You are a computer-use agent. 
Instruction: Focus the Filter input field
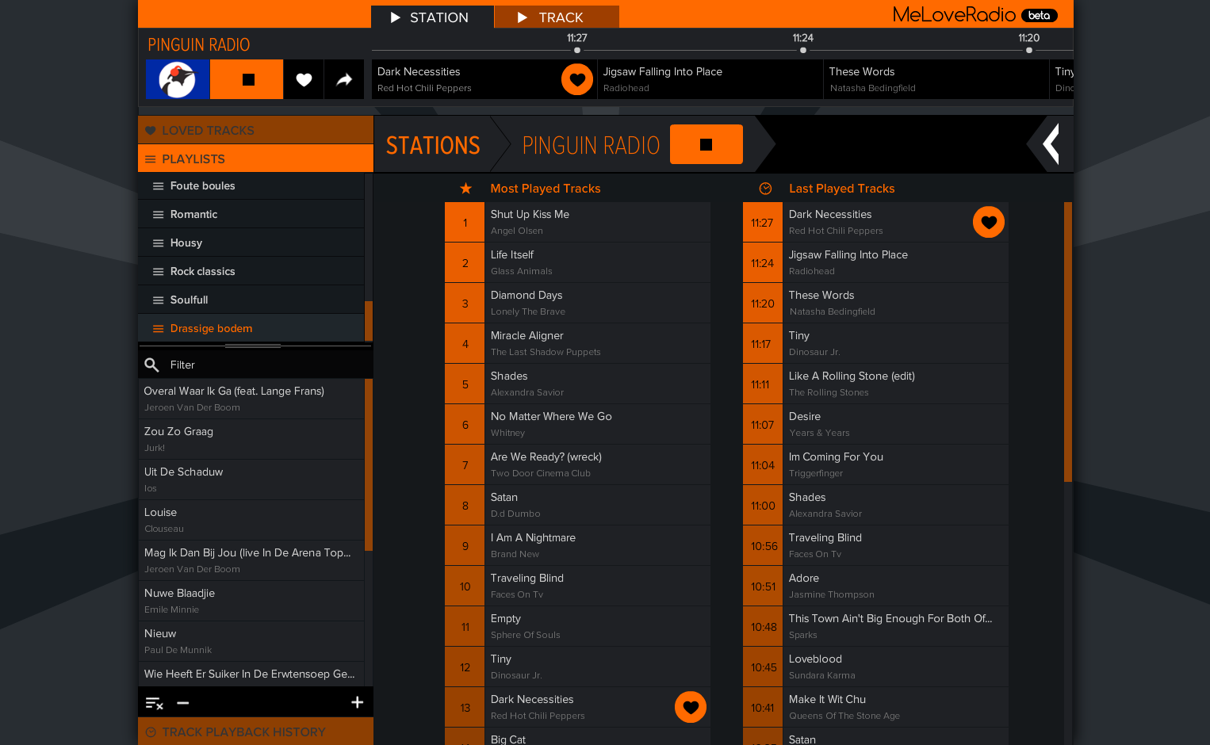[x=268, y=365]
